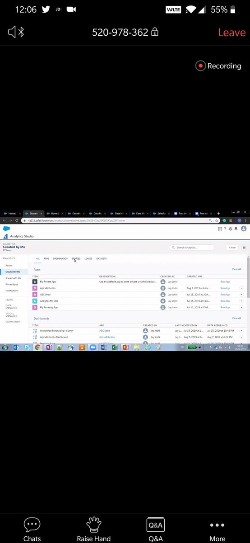Tap the red Recording indicator
The width and height of the screenshot is (250, 543).
point(218,66)
